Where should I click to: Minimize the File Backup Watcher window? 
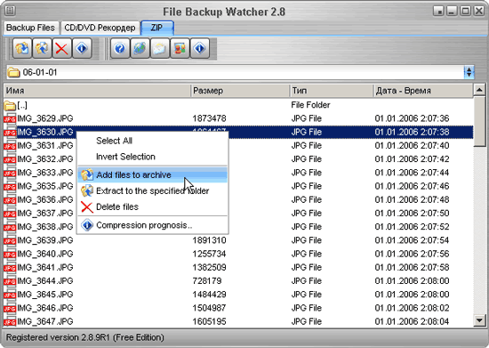coord(452,11)
